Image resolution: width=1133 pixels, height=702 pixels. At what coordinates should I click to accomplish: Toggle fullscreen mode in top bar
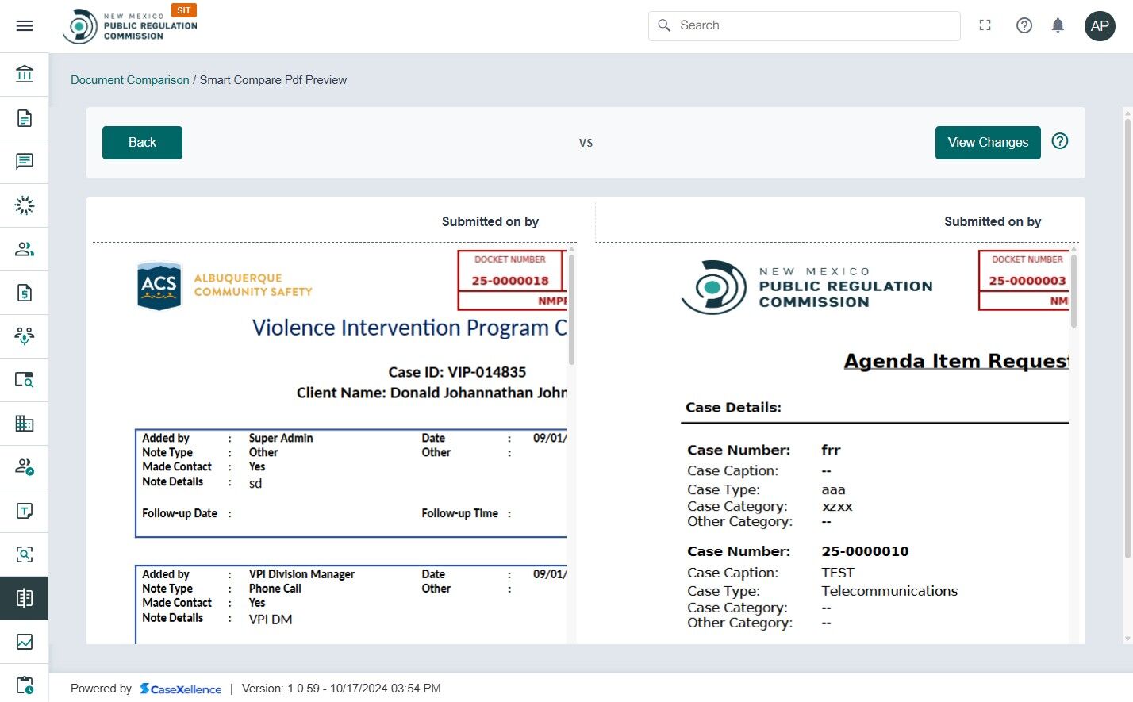(x=985, y=25)
